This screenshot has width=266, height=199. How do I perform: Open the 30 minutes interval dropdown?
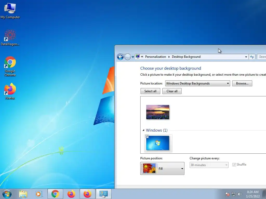[x=209, y=165]
